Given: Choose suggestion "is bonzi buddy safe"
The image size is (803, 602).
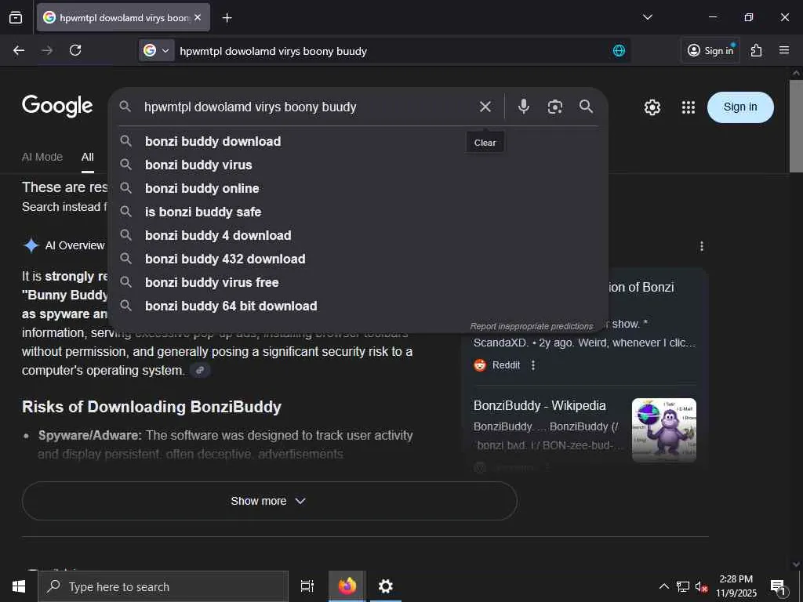Looking at the screenshot, I should tap(358, 212).
